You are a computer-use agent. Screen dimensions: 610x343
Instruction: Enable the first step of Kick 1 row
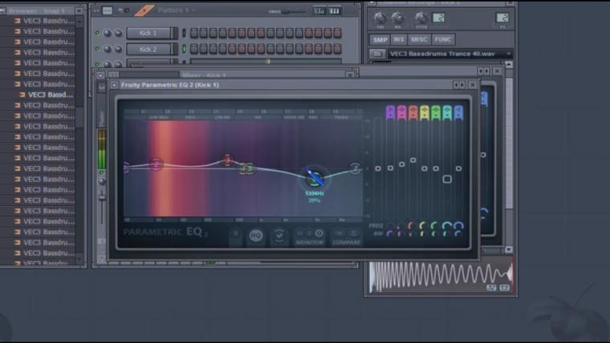point(193,33)
